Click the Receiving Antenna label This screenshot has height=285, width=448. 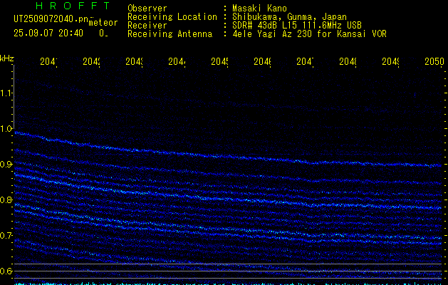click(170, 34)
